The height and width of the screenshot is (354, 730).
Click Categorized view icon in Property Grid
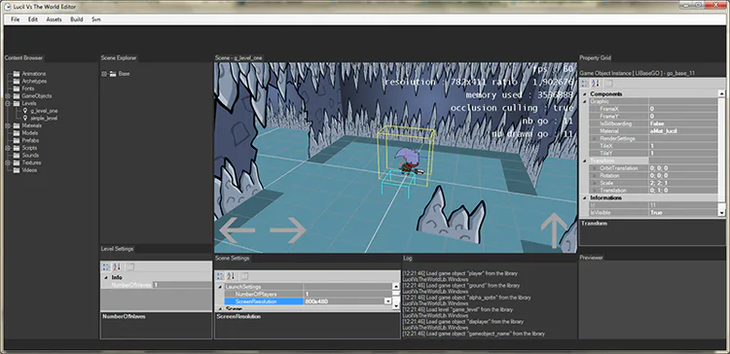click(x=584, y=84)
